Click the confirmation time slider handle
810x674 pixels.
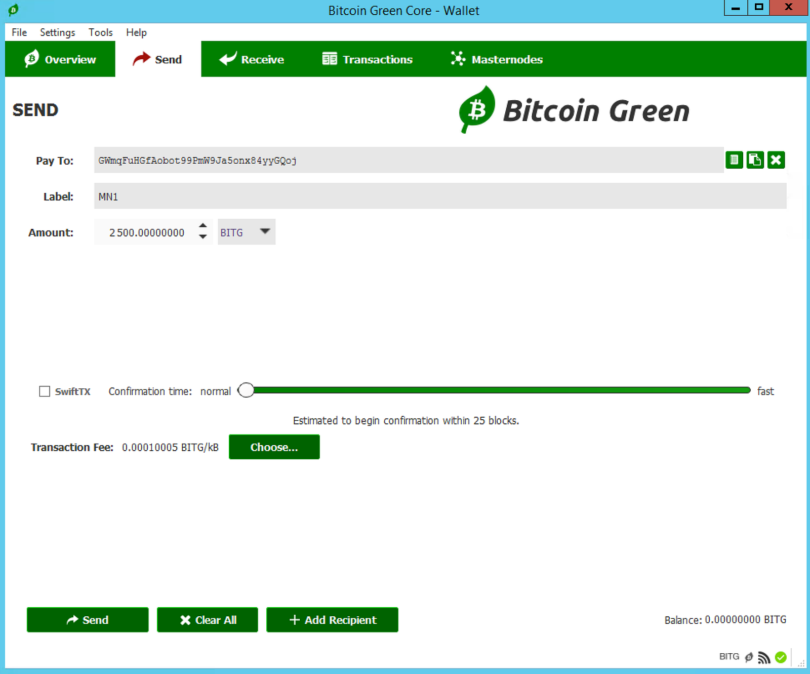point(246,390)
